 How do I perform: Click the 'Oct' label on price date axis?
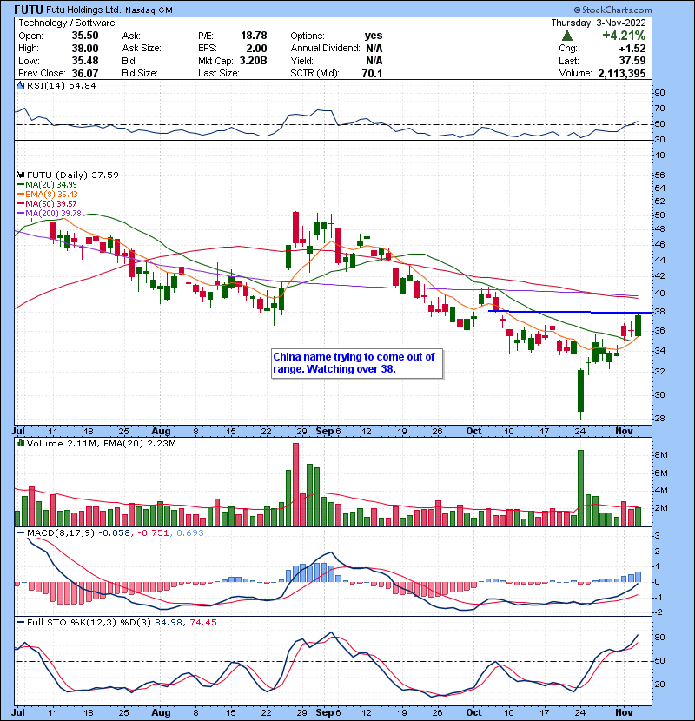[x=473, y=432]
